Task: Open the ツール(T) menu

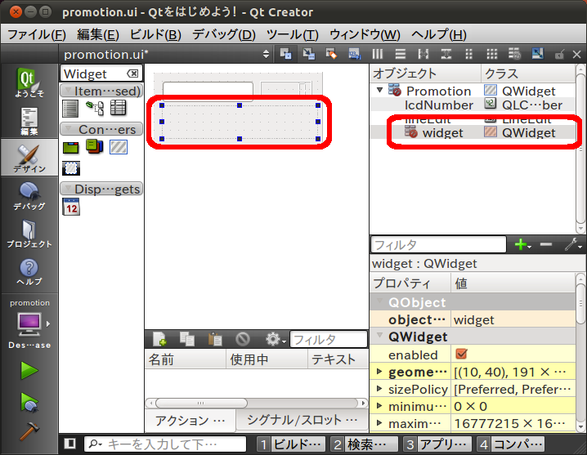Action: click(x=292, y=34)
